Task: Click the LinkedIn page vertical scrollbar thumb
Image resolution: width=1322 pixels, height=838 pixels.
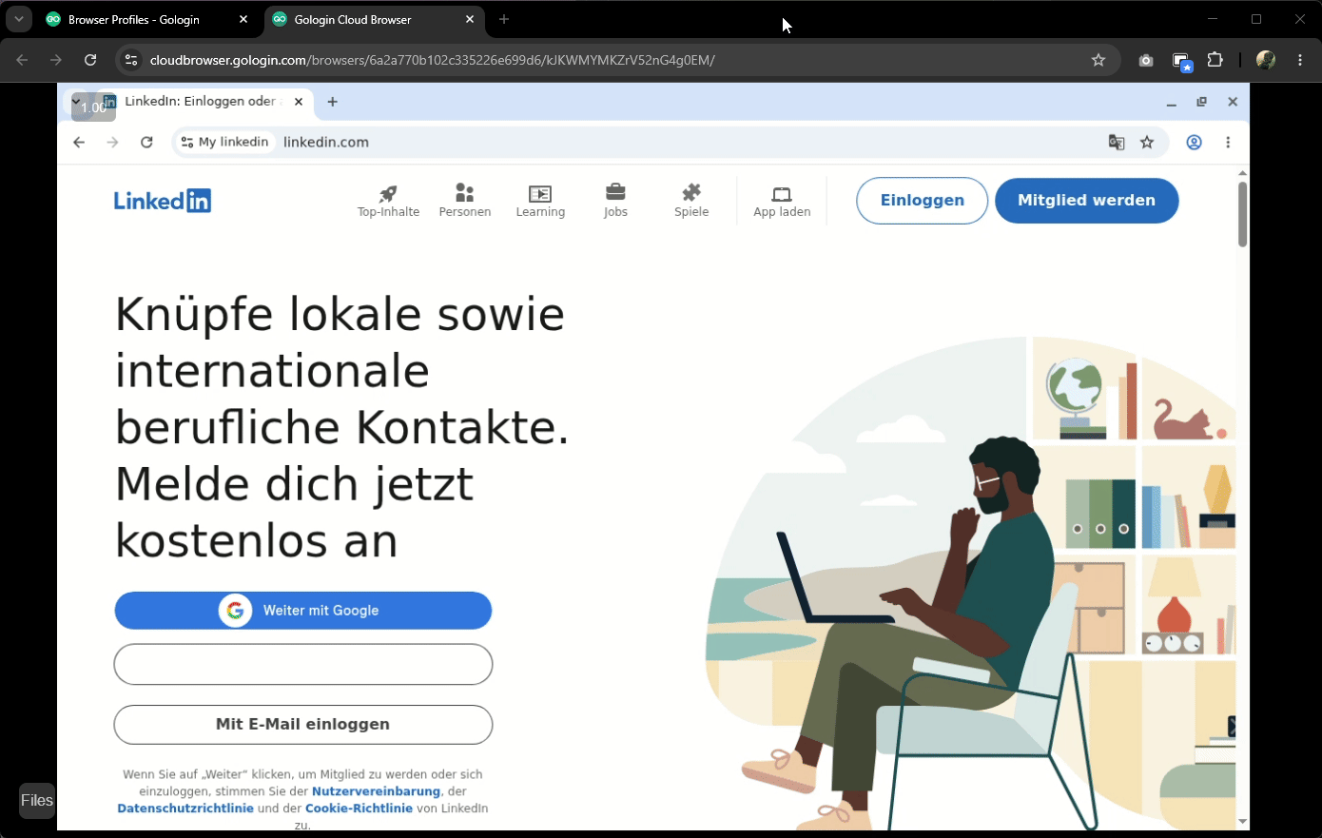Action: pos(1242,214)
